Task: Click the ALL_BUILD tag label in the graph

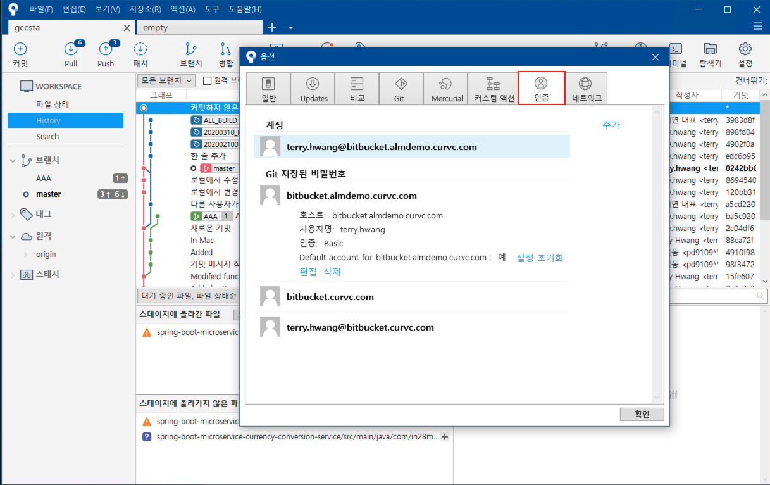Action: pos(214,120)
